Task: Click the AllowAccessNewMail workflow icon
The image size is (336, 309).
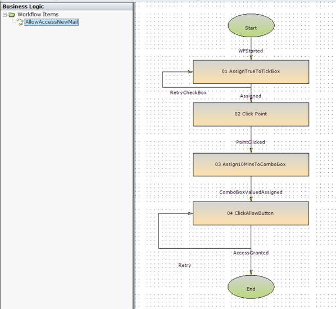Action: 20,22
